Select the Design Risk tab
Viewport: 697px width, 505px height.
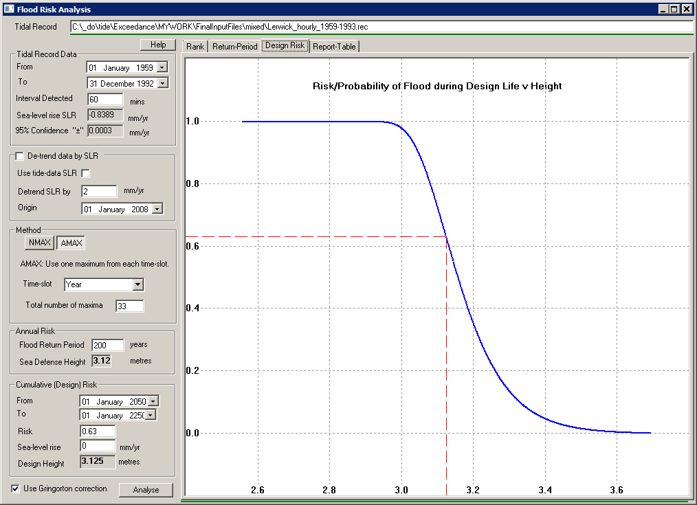285,45
